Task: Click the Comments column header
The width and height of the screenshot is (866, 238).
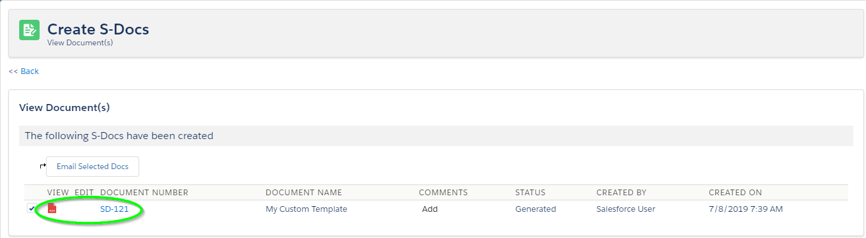Action: tap(443, 193)
